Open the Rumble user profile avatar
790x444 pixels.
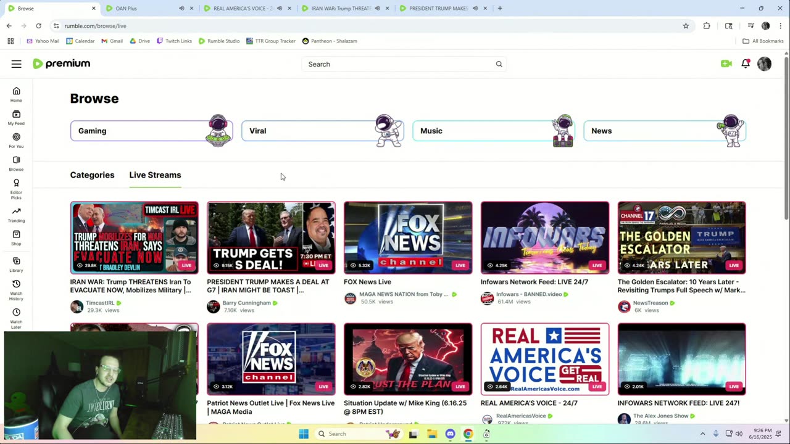tap(764, 64)
